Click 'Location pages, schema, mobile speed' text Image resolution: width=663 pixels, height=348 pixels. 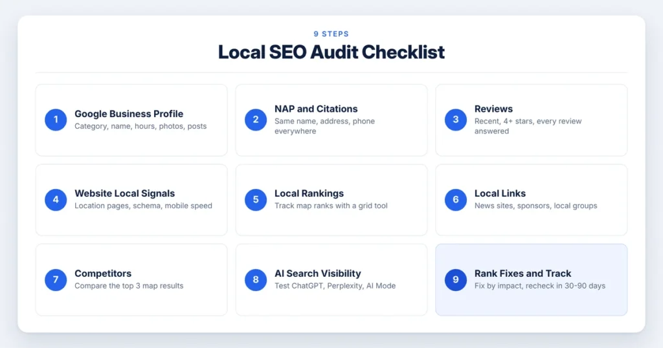tap(143, 206)
